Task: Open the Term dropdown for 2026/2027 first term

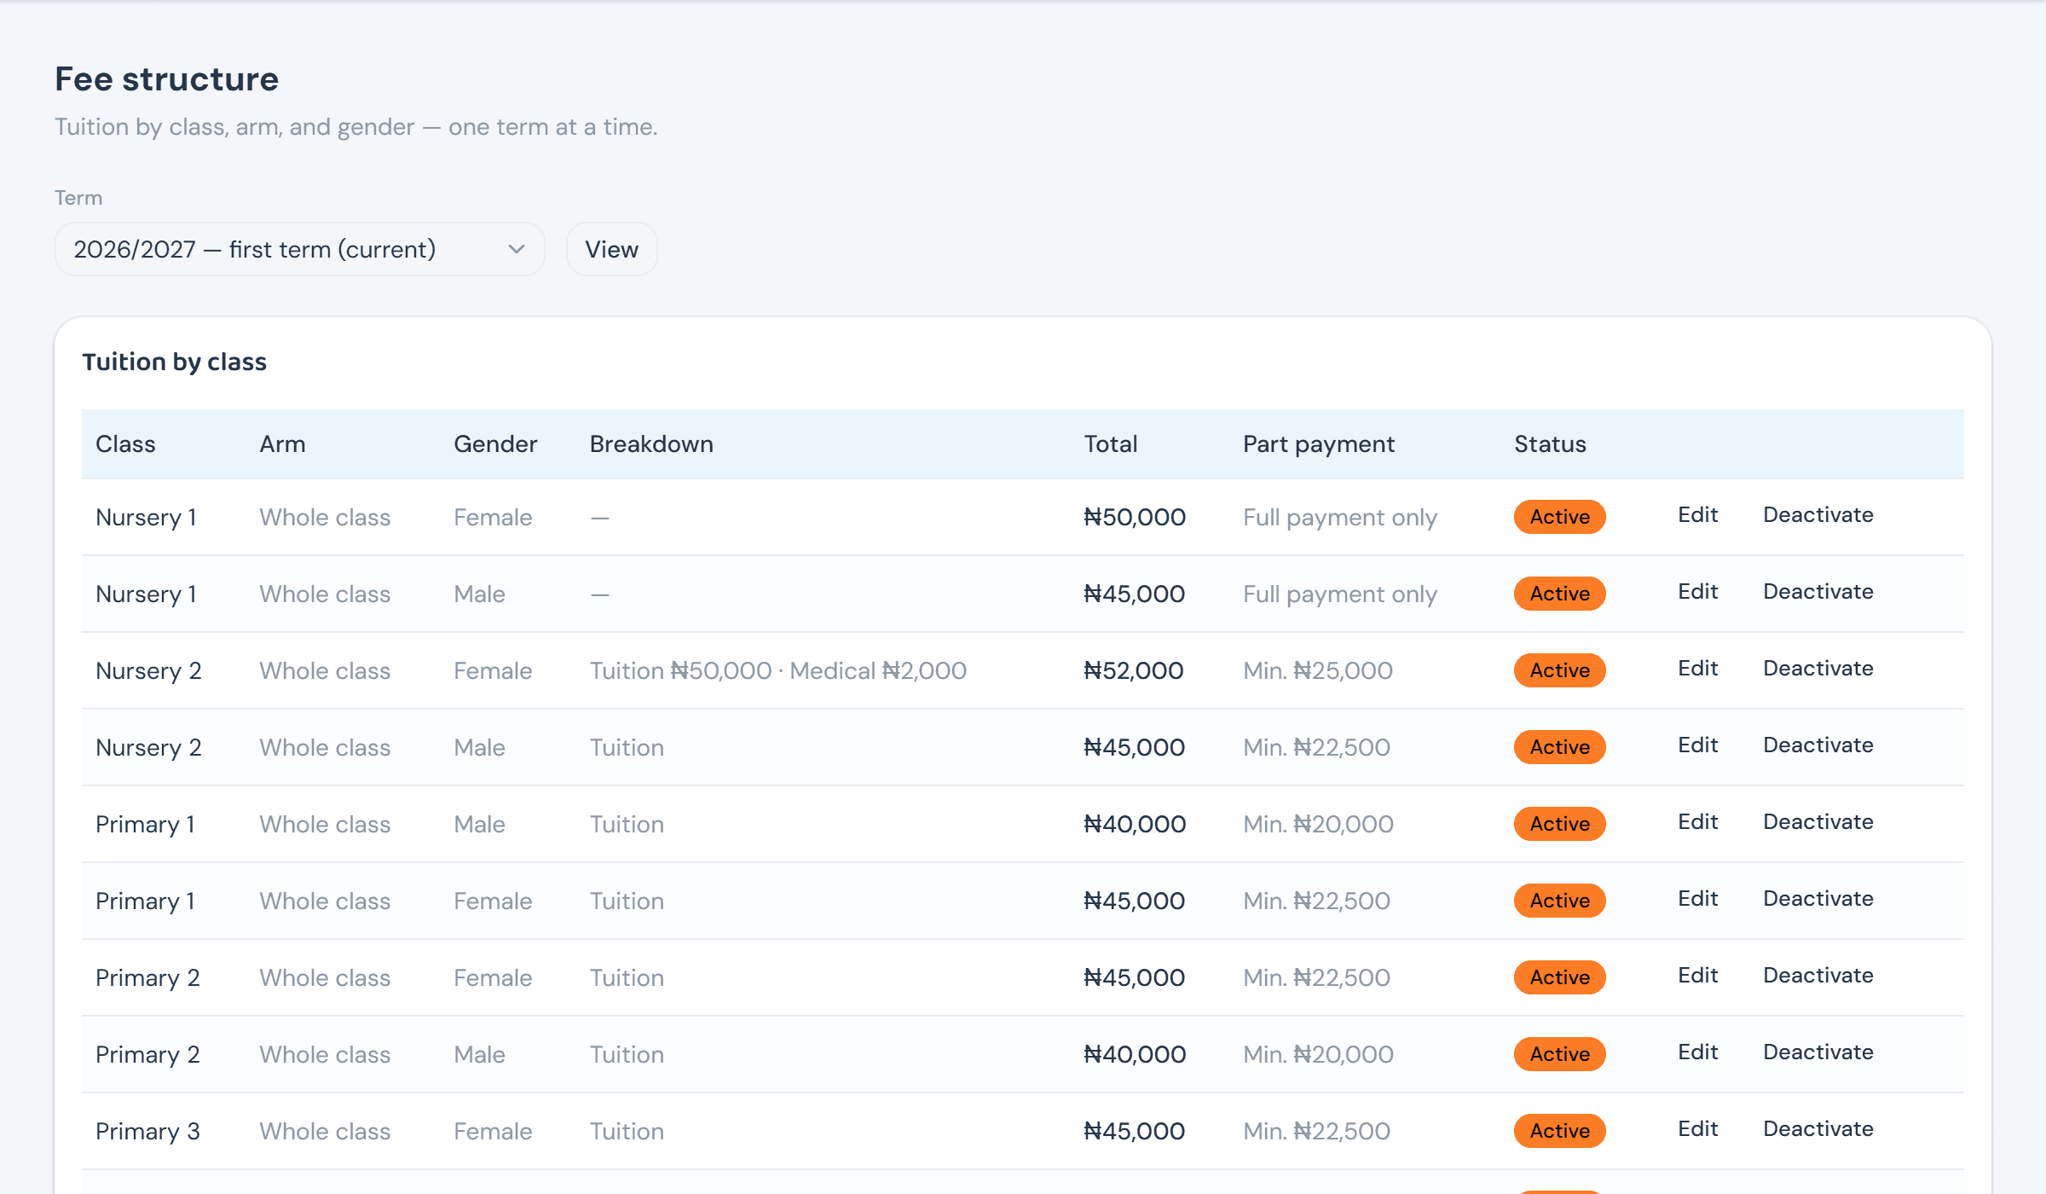Action: tap(299, 249)
